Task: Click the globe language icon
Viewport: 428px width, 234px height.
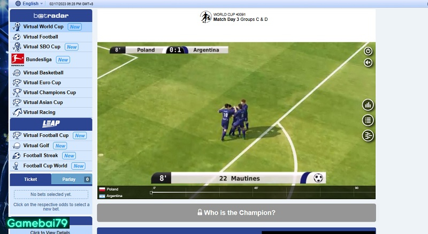Action: pyautogui.click(x=18, y=4)
